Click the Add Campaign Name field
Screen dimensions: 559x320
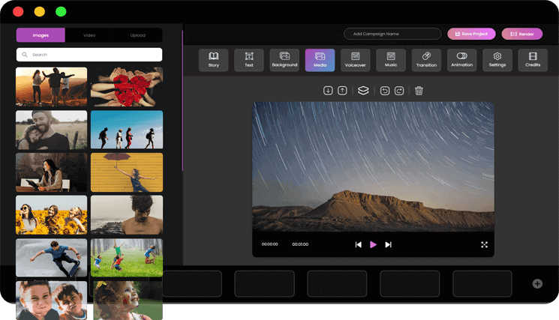point(392,34)
